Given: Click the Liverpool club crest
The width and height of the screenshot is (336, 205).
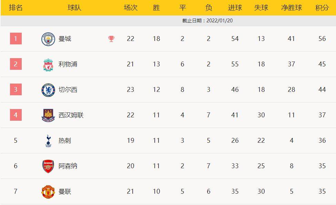Looking at the screenshot, I should pyautogui.click(x=48, y=64).
